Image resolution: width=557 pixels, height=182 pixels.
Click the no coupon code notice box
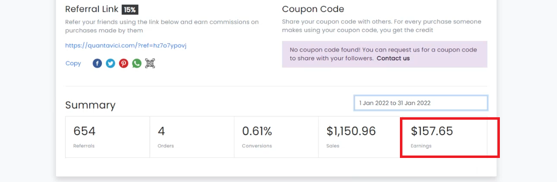pos(385,54)
